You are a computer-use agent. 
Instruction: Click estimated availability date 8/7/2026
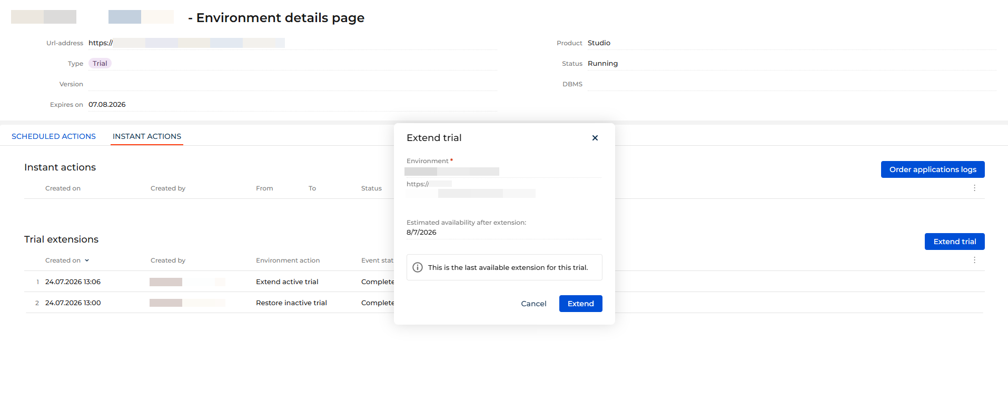coord(421,233)
